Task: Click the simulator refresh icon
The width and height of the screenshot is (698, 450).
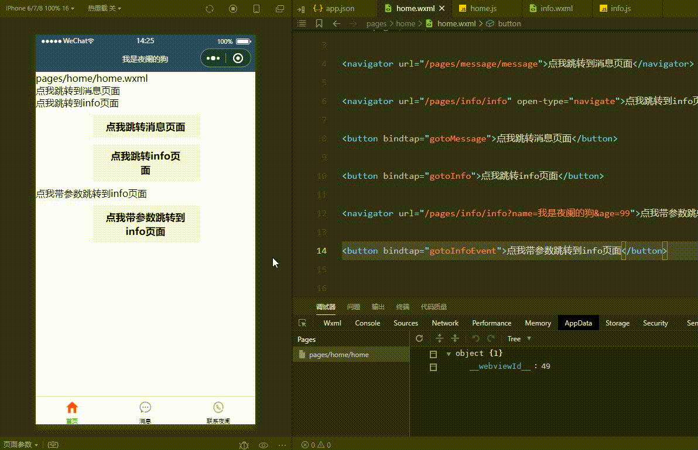Action: pos(210,9)
